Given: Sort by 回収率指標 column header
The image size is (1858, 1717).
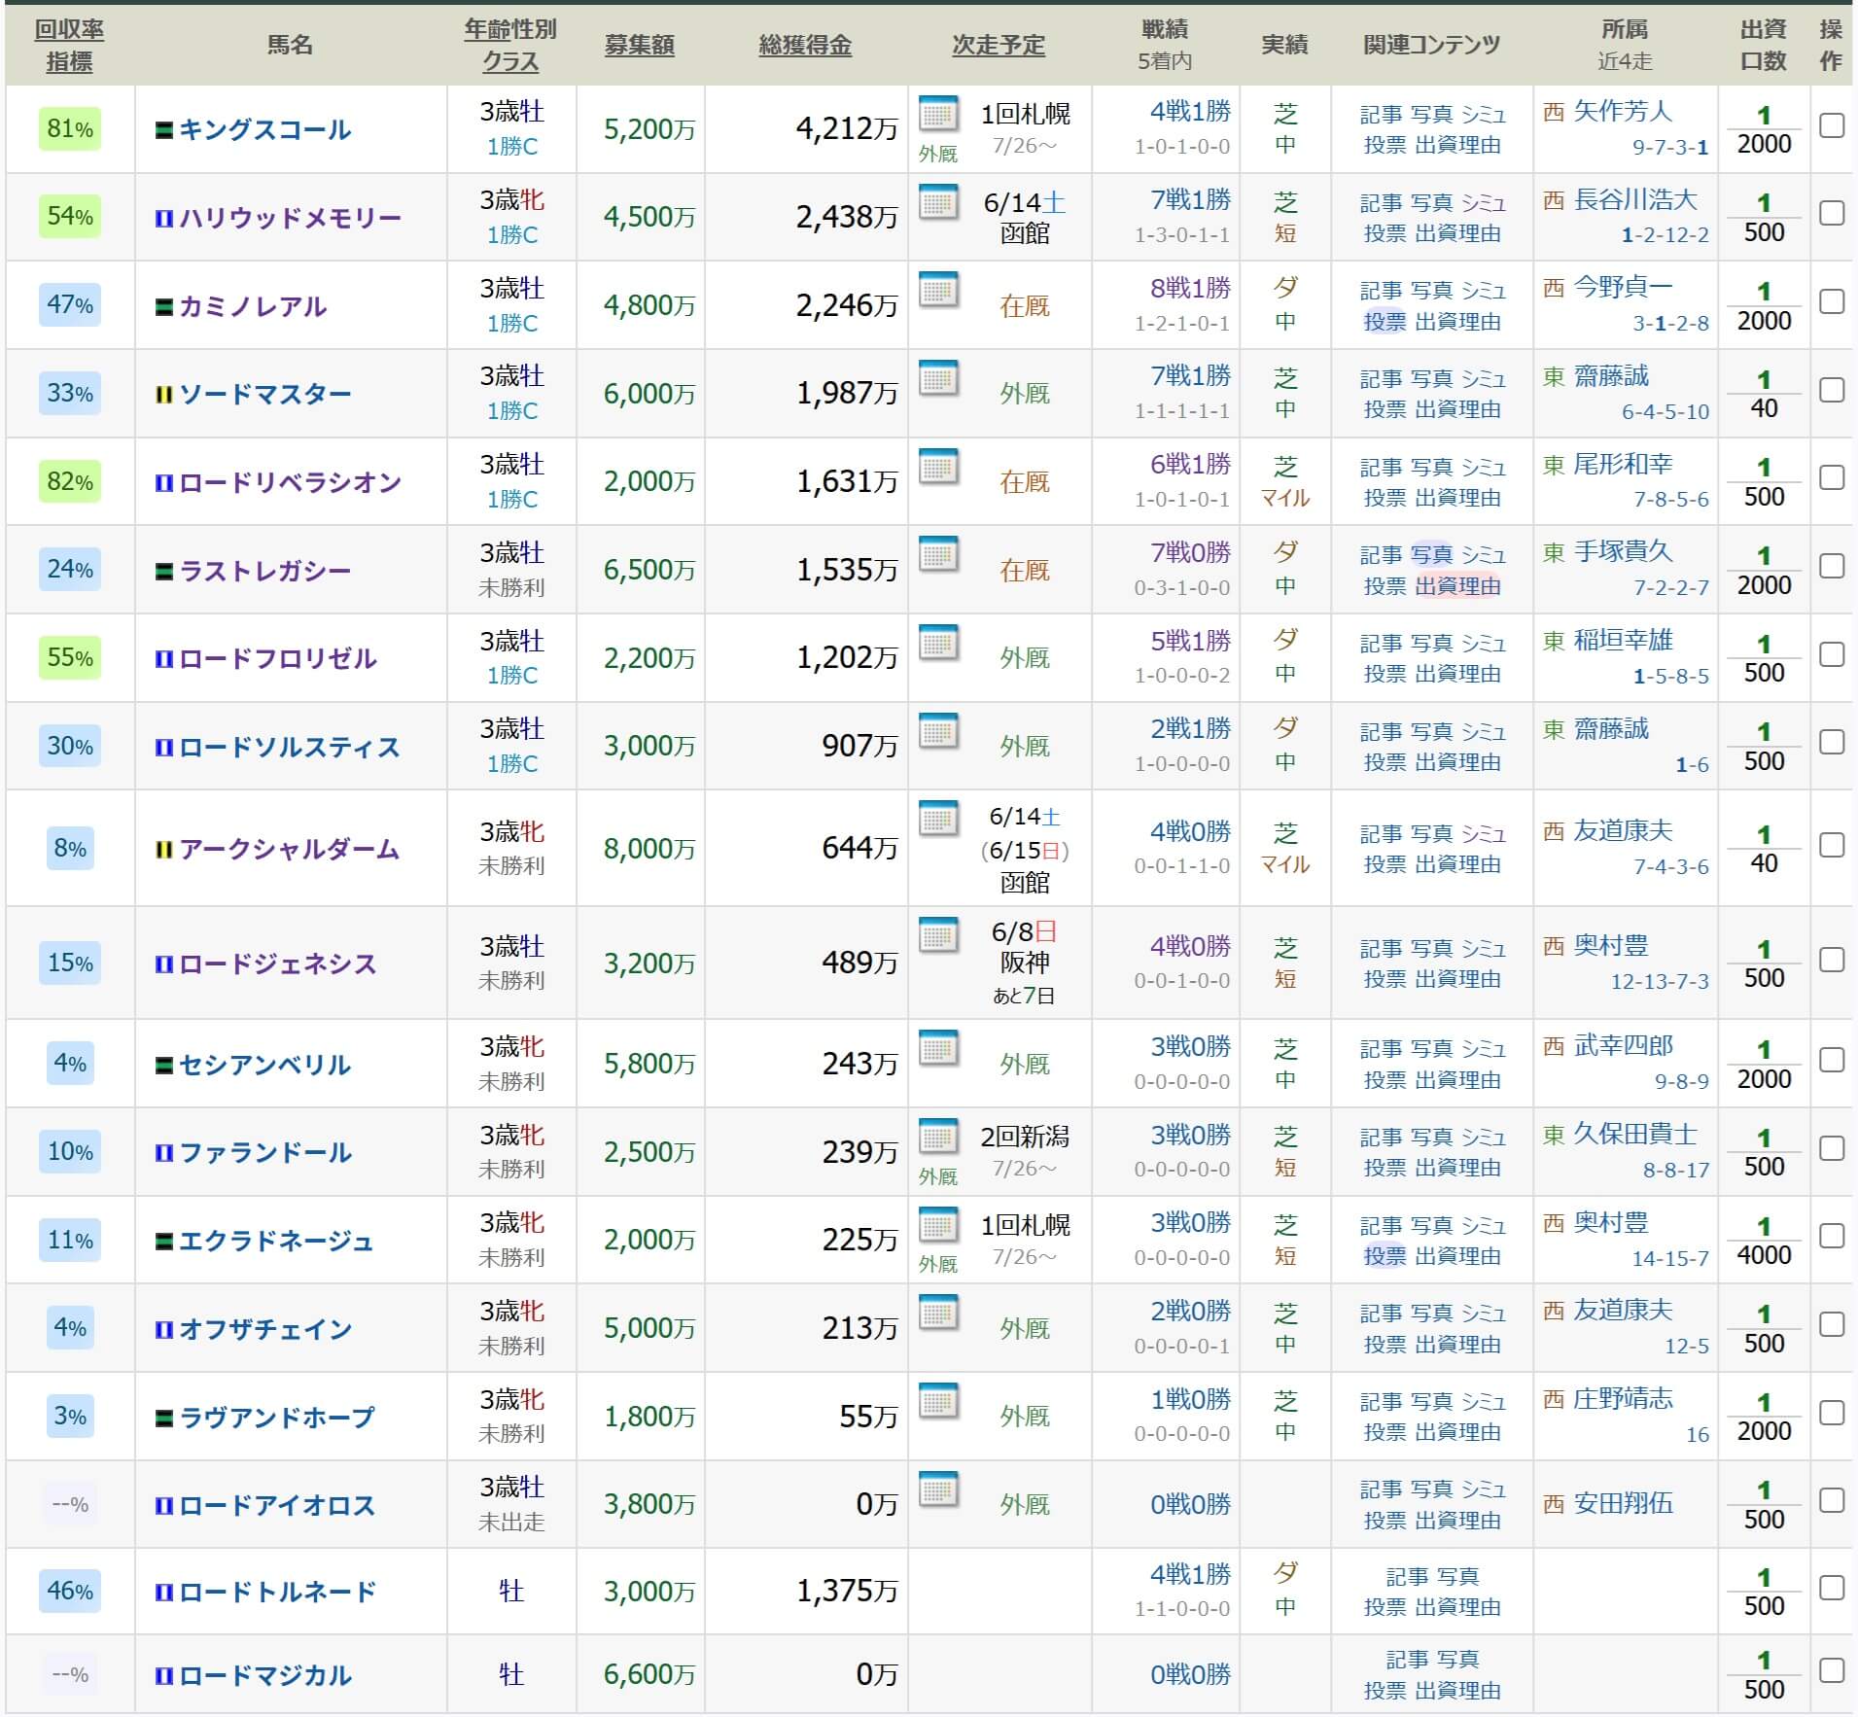Looking at the screenshot, I should coord(69,46).
